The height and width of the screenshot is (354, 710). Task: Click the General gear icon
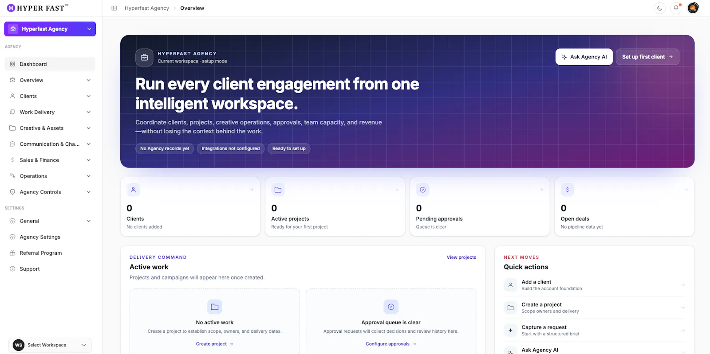pyautogui.click(x=12, y=221)
